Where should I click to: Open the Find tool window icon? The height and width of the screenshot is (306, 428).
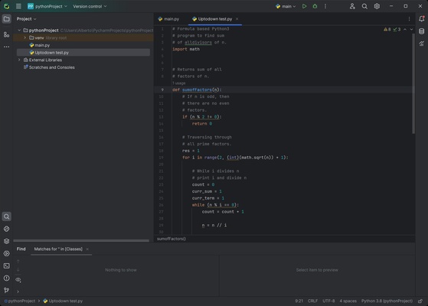(x=7, y=216)
